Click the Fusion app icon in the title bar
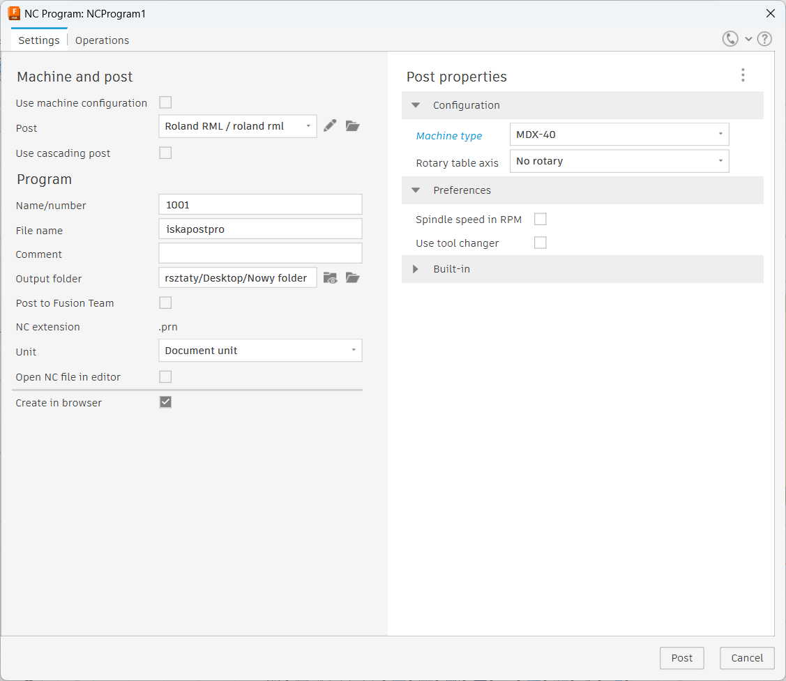Image resolution: width=786 pixels, height=681 pixels. (14, 13)
